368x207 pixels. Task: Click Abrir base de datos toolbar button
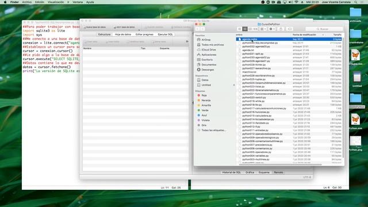pyautogui.click(x=124, y=27)
